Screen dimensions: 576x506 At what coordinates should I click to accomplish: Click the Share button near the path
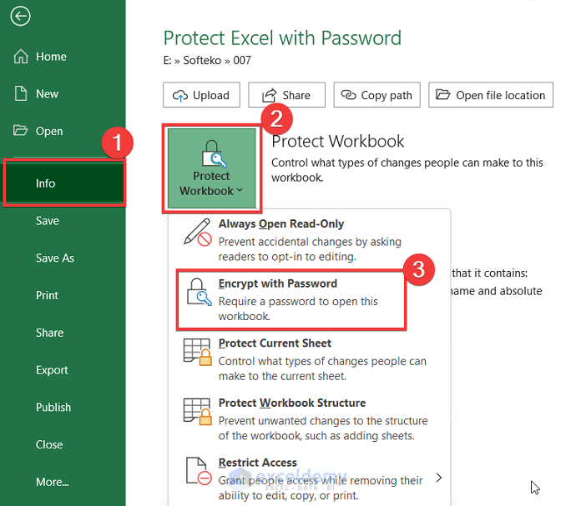(x=286, y=95)
